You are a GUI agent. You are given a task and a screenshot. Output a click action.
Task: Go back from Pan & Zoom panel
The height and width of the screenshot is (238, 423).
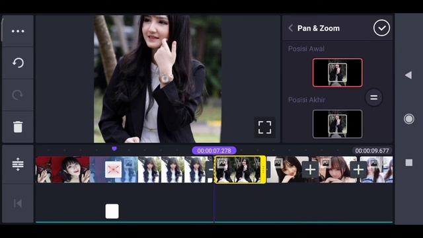pos(291,28)
